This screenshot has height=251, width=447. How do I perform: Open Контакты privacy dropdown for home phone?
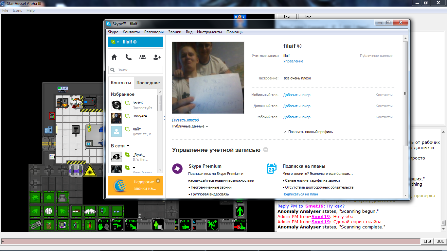click(384, 106)
